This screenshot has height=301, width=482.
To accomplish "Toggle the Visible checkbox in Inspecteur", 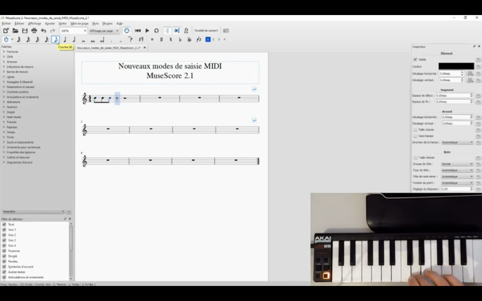I will click(415, 59).
